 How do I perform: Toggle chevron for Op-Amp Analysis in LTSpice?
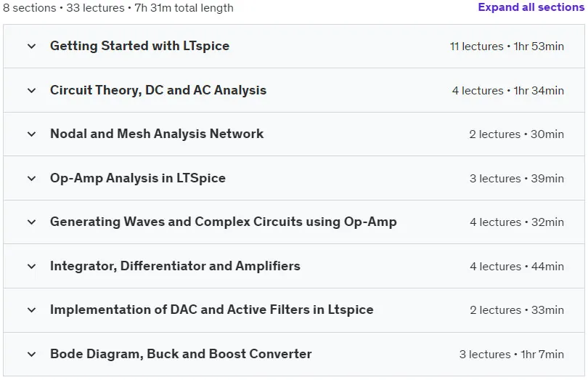[x=32, y=178]
